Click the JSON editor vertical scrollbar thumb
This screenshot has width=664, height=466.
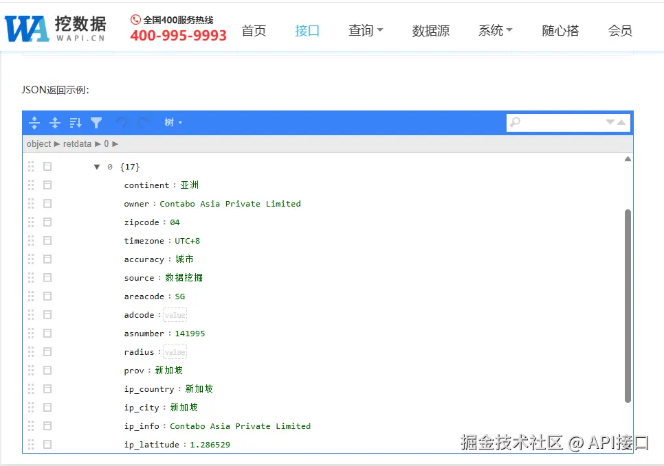point(628,305)
